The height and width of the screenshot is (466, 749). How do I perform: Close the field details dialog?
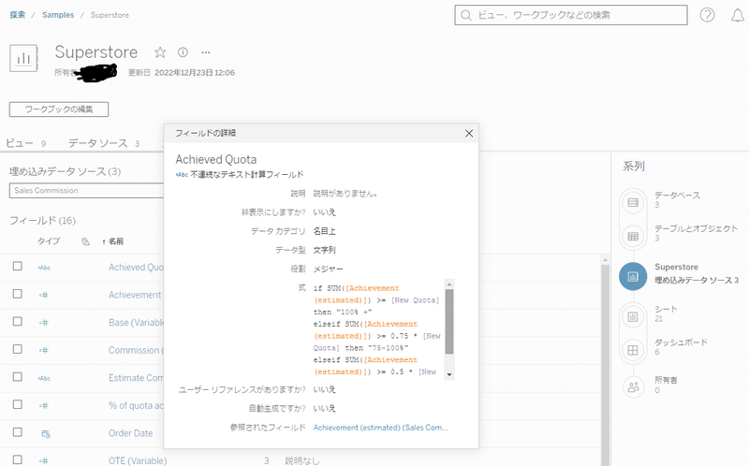[469, 133]
